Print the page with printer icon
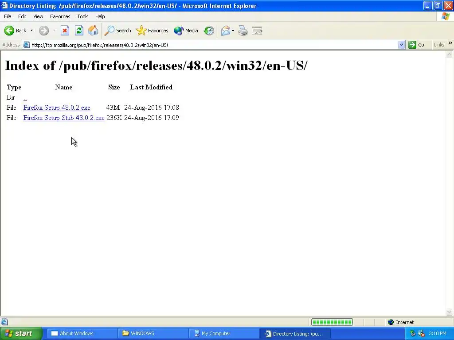This screenshot has height=340, width=454. tap(243, 31)
